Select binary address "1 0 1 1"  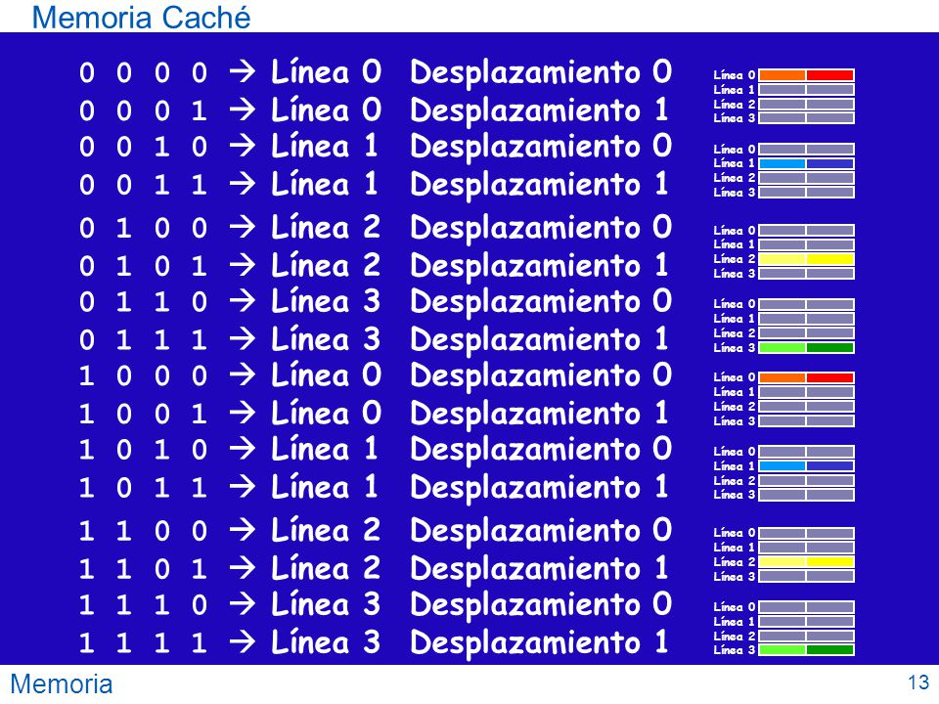point(143,488)
